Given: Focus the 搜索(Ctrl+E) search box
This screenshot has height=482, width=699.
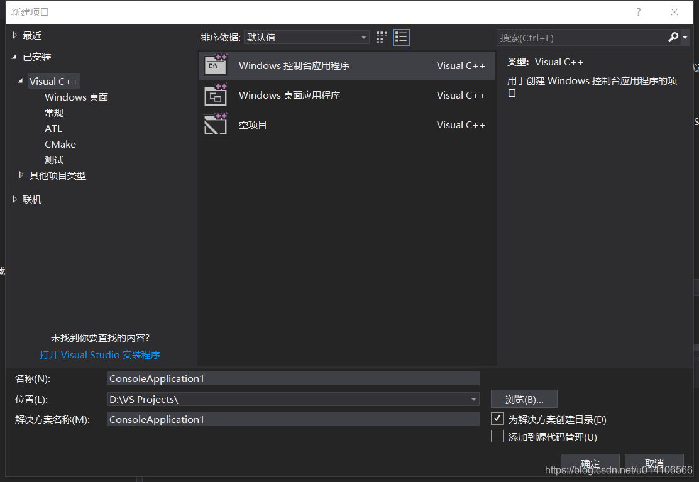Looking at the screenshot, I should pyautogui.click(x=581, y=38).
